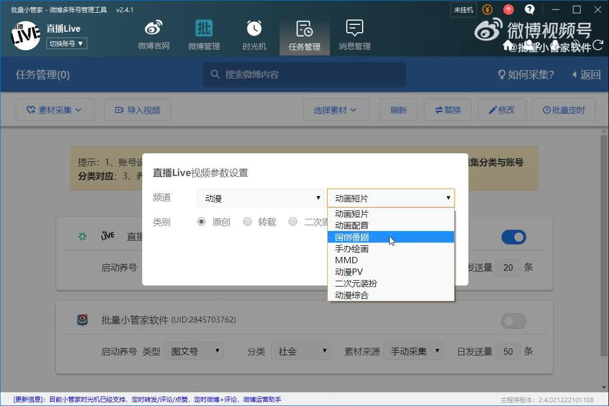The width and height of the screenshot is (609, 406).
Task: Click the 修改 edit button
Action: click(x=501, y=110)
